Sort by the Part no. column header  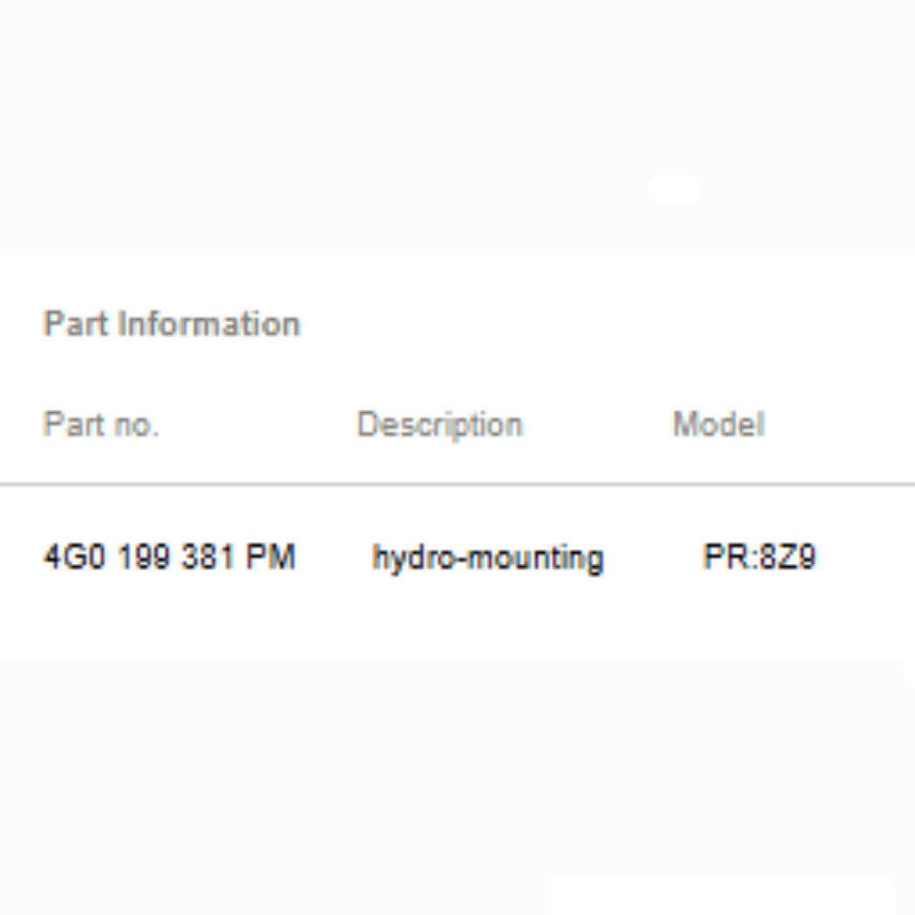coord(101,424)
